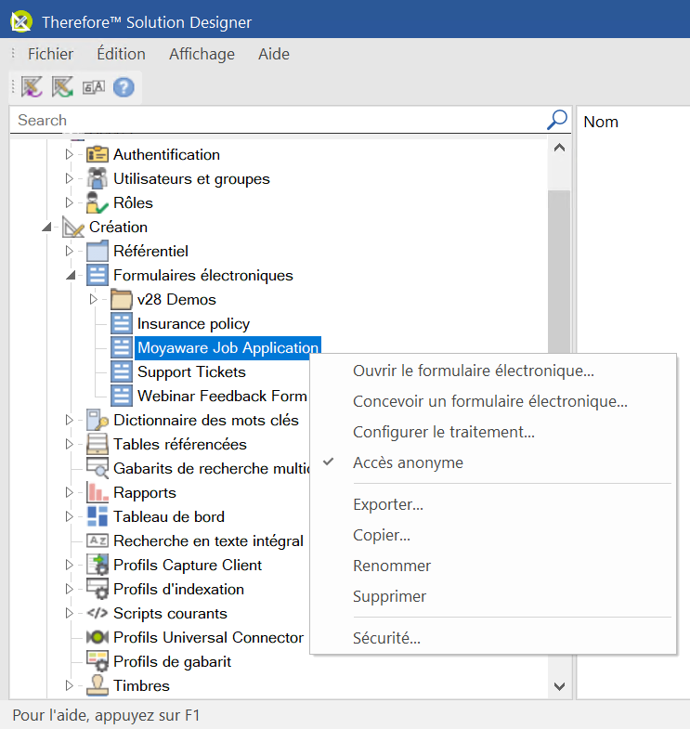This screenshot has width=690, height=729.
Task: Click the second toolbar icon with green arrow
Action: 63,87
